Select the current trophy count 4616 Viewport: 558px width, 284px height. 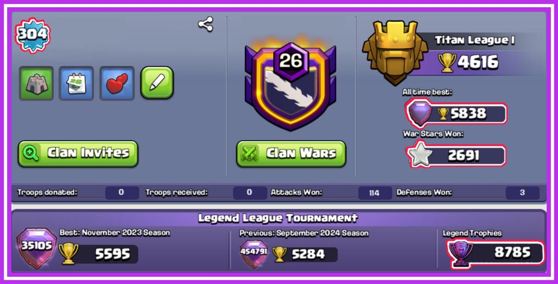(478, 62)
